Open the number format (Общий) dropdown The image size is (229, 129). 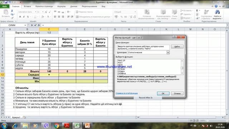tap(135, 12)
